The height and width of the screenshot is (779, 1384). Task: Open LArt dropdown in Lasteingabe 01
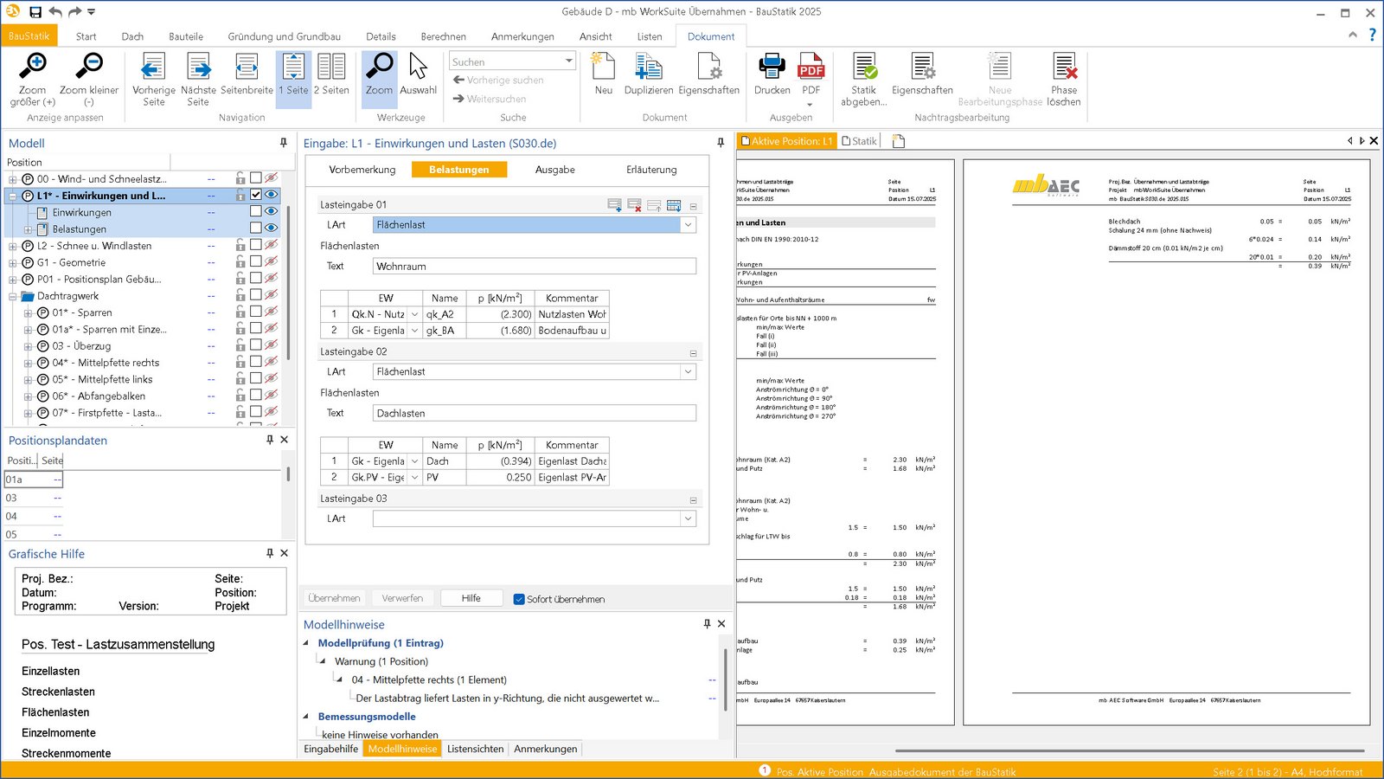point(689,225)
